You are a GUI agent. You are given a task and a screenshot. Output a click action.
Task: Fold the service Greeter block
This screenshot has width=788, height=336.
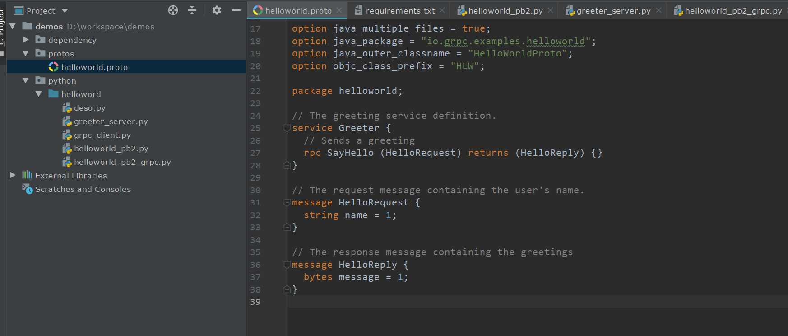(x=287, y=128)
